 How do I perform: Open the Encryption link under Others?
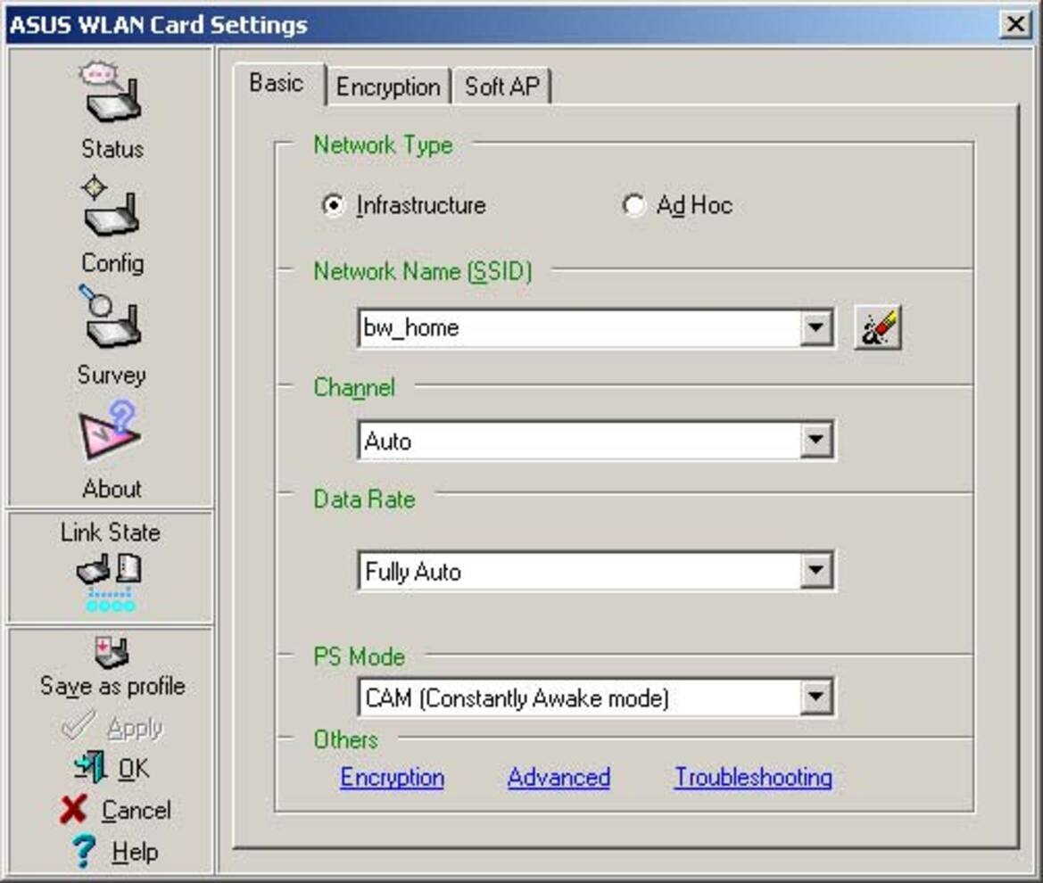point(392,777)
